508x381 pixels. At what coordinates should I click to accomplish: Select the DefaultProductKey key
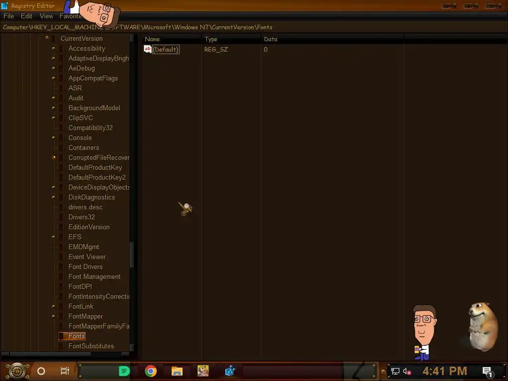pyautogui.click(x=95, y=168)
